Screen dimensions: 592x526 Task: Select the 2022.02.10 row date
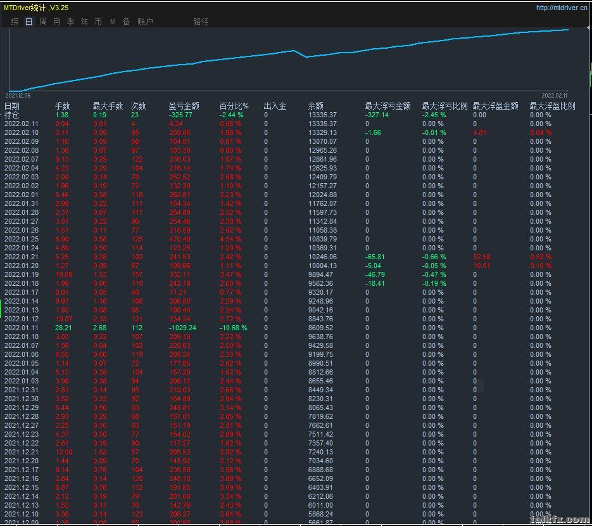click(22, 132)
